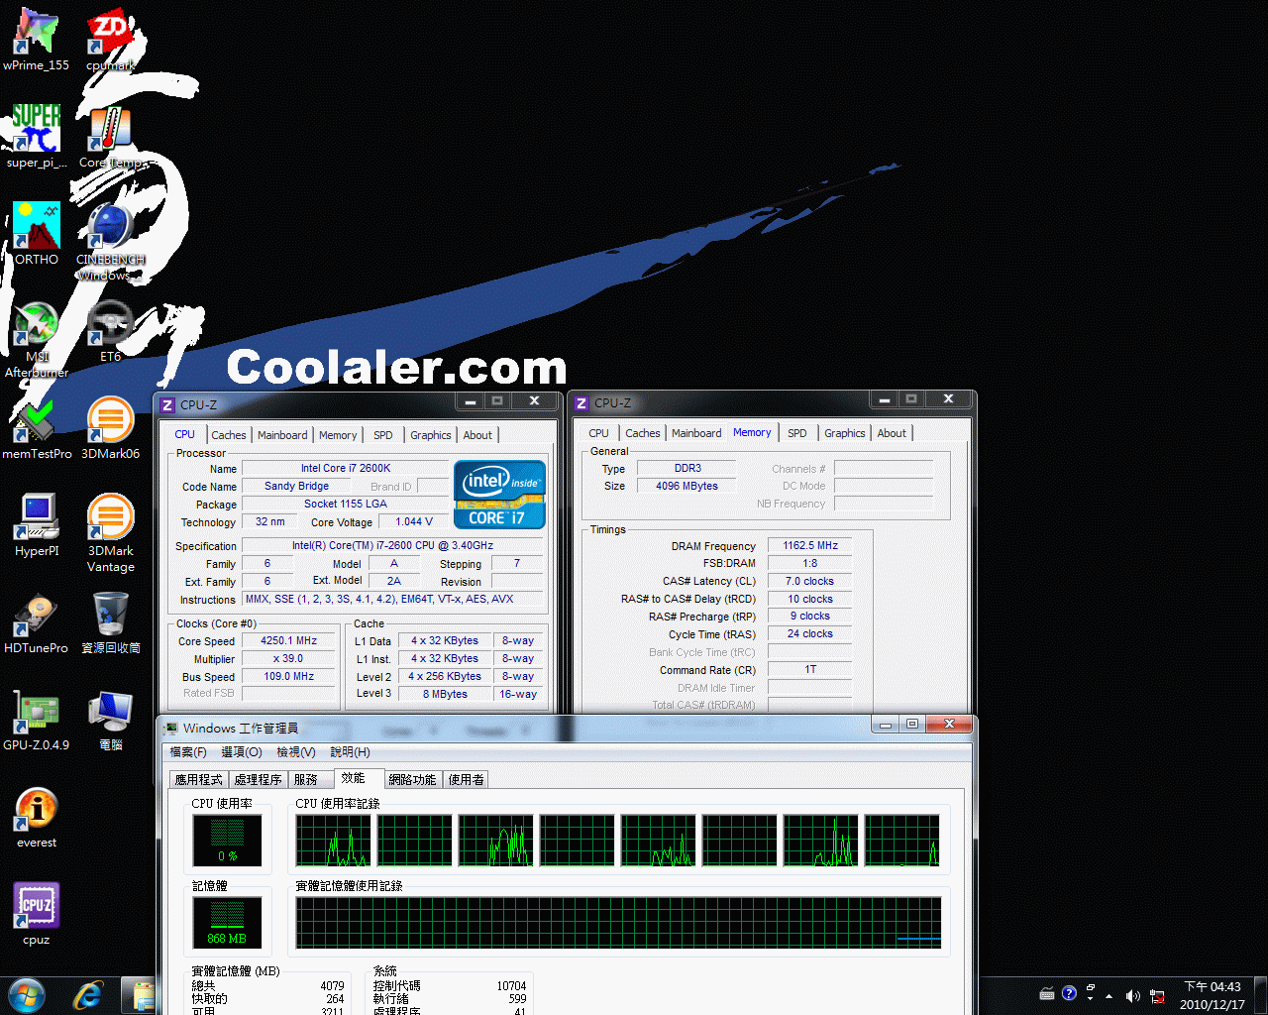Click the Bus Speed 109.0 MHz value
Viewport: 1268px width, 1015px height.
pyautogui.click(x=289, y=677)
